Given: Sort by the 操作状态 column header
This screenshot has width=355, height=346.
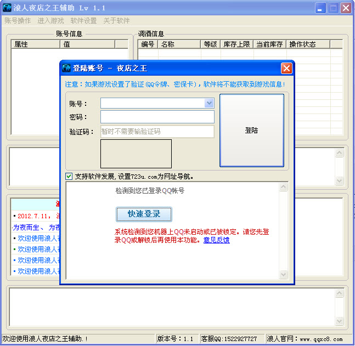Looking at the screenshot, I should coord(308,44).
